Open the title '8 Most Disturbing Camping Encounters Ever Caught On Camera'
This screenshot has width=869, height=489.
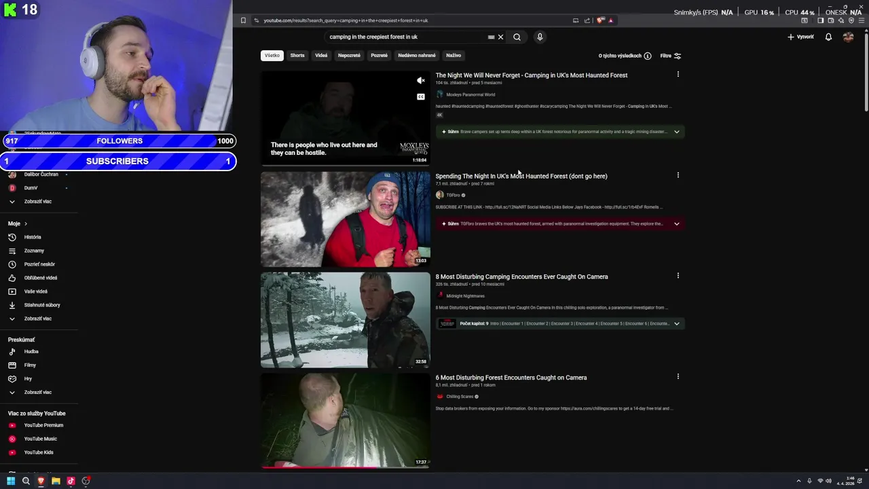(521, 276)
